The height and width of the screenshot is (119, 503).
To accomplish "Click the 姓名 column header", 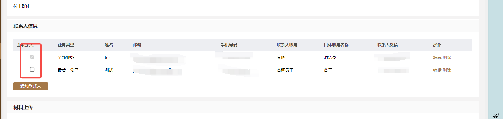I will [109, 45].
